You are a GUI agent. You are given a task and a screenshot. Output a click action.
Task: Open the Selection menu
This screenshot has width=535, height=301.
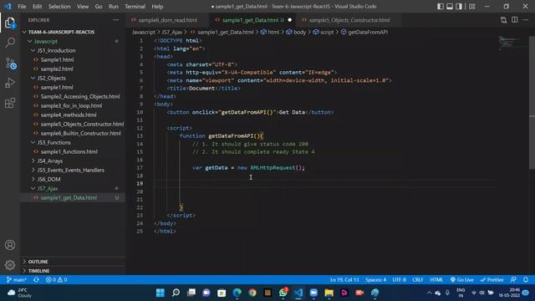[x=59, y=7]
